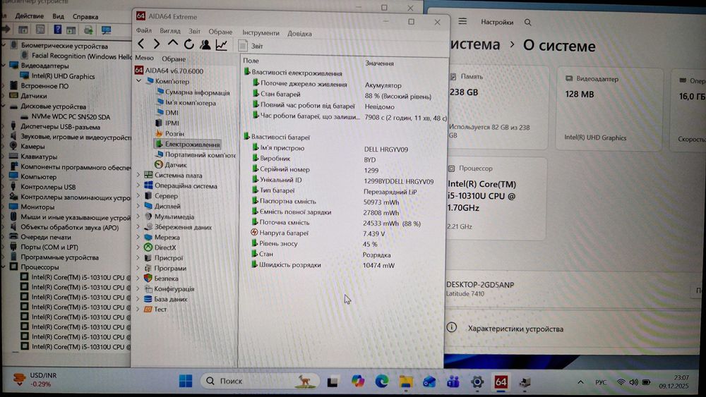Select the Безпека tree item
This screenshot has width=706, height=397.
tap(161, 279)
